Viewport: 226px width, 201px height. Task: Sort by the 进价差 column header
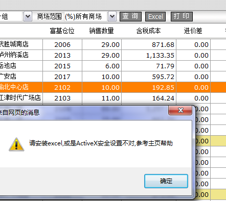[193, 31]
